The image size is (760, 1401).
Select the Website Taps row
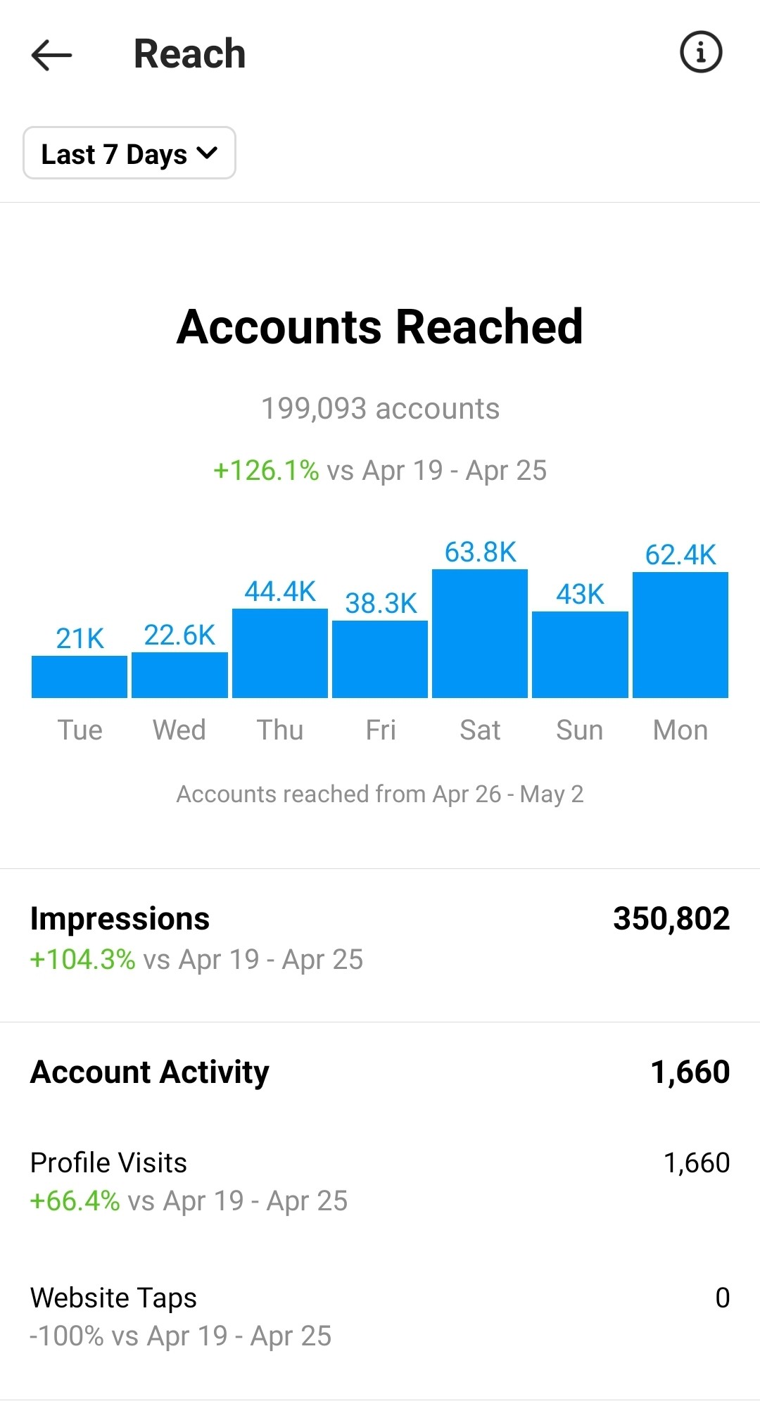(380, 1317)
